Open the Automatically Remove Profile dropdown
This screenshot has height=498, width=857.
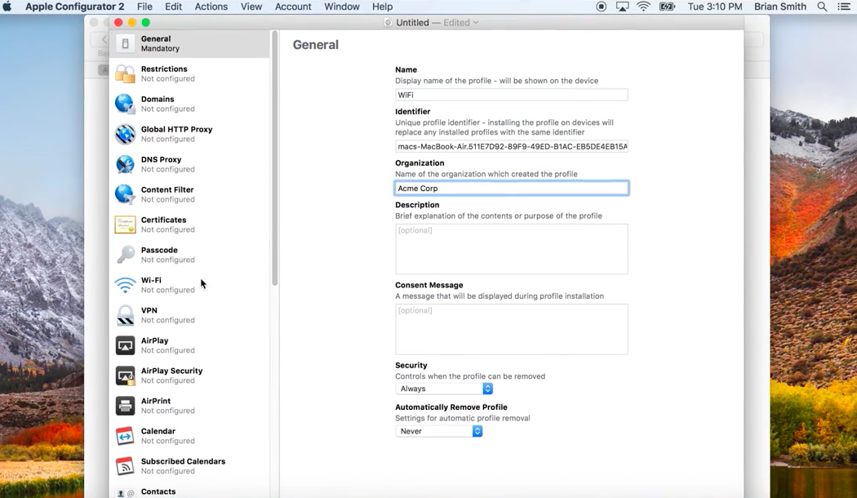point(439,431)
